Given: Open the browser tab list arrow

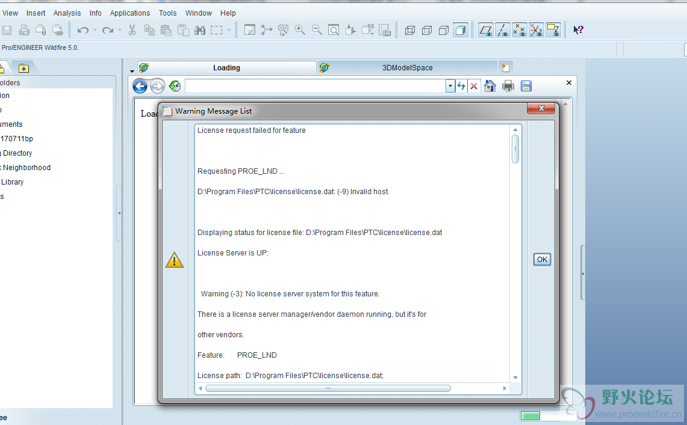Looking at the screenshot, I should pos(132,71).
